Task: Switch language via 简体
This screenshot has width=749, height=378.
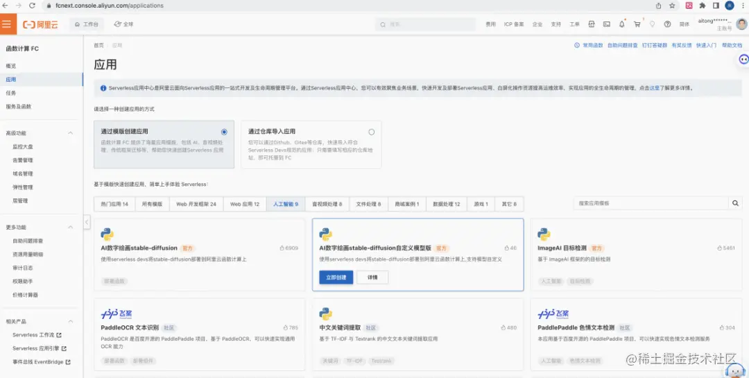Action: [685, 24]
